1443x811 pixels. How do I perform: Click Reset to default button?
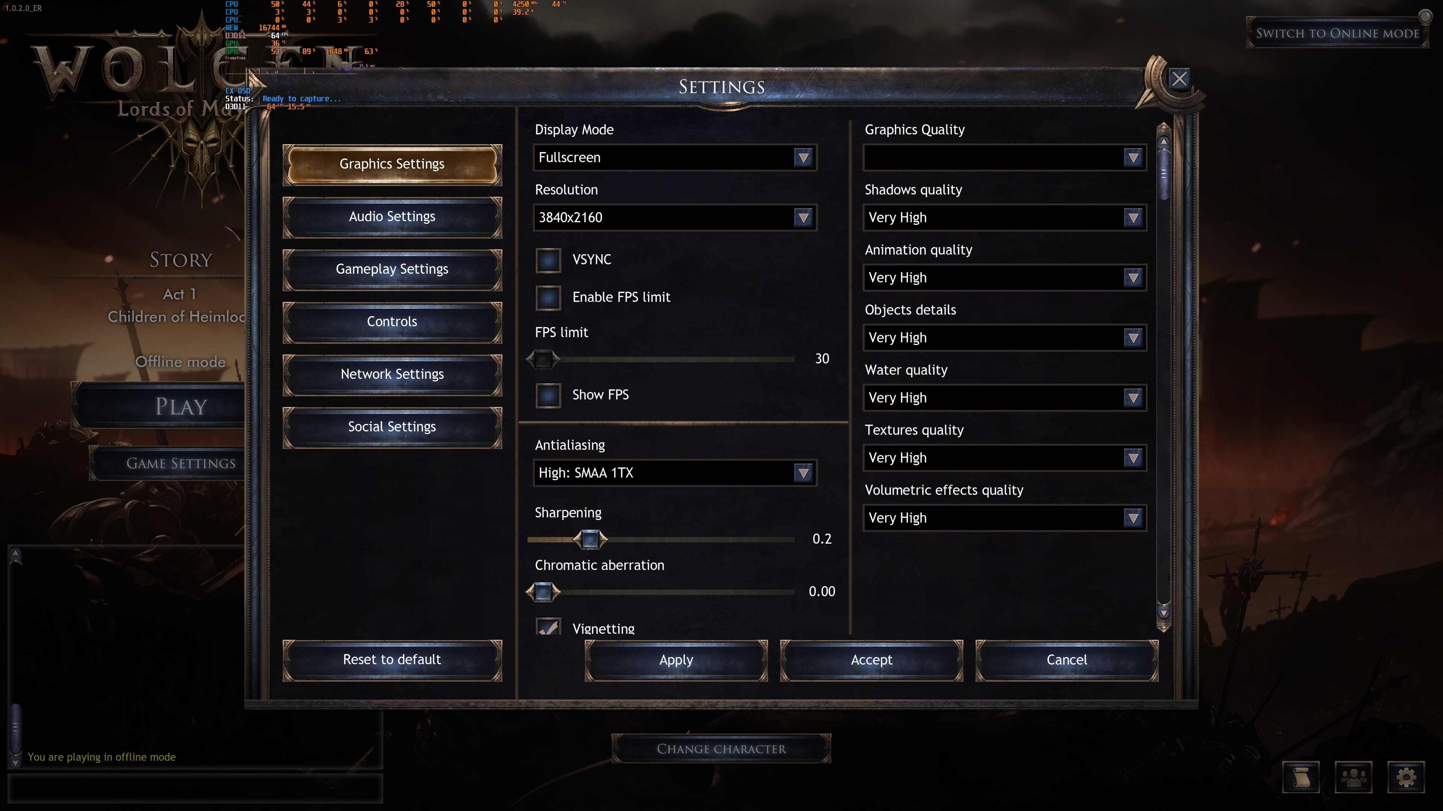tap(392, 660)
